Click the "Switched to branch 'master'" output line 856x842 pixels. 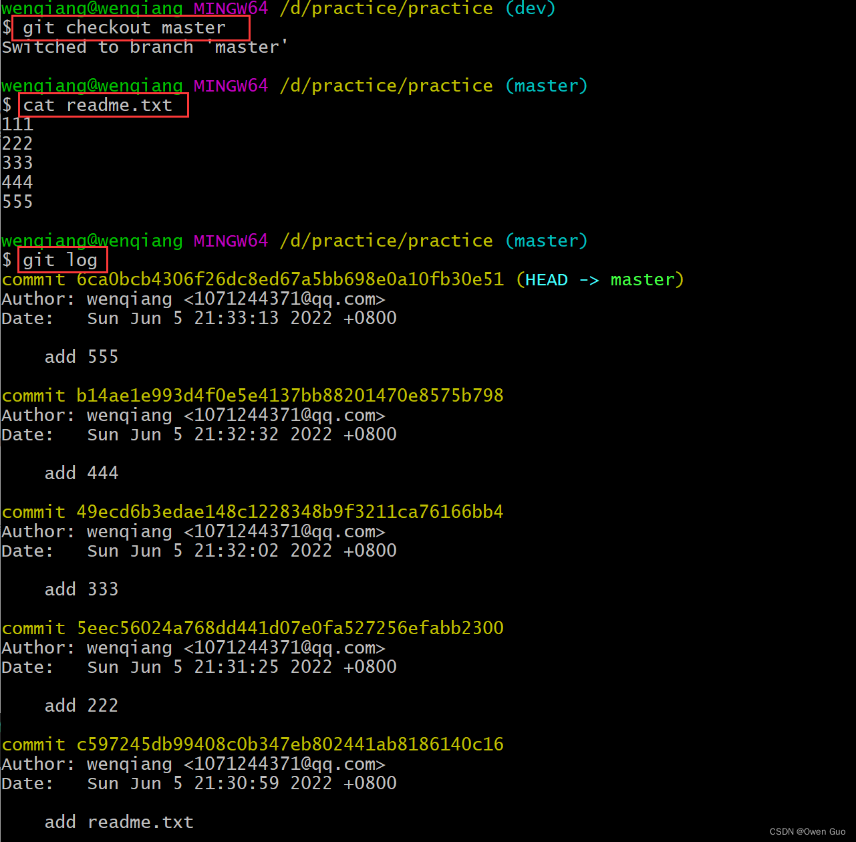[x=145, y=47]
